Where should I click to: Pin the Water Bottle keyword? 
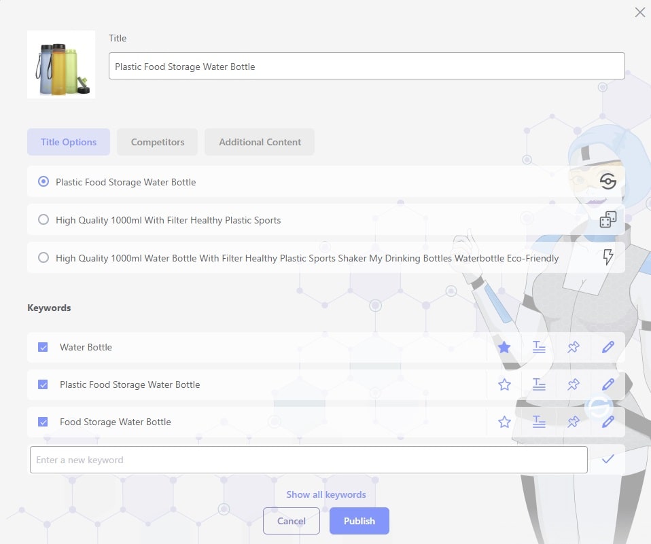[x=573, y=347]
